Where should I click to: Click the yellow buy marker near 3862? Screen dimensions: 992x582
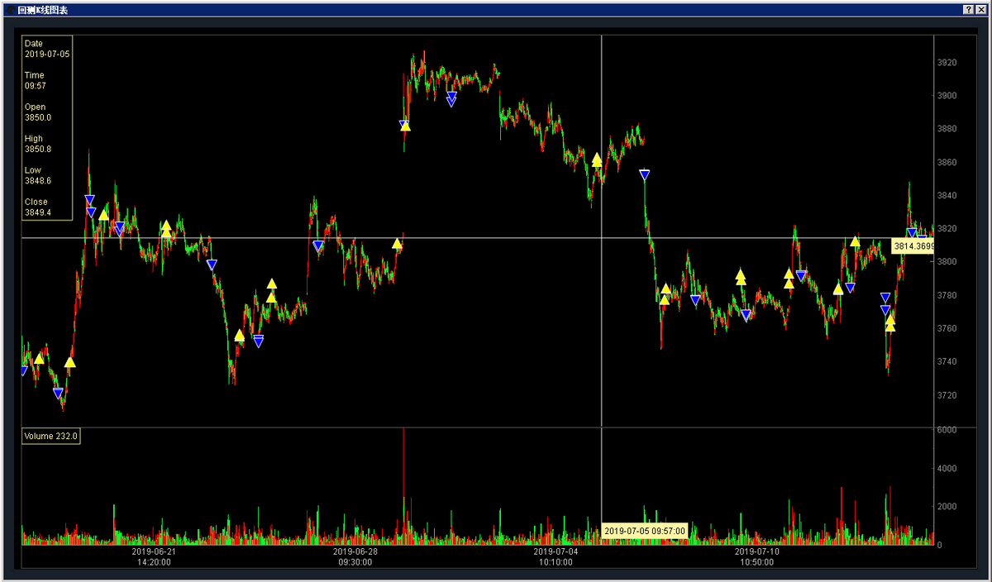coord(596,160)
